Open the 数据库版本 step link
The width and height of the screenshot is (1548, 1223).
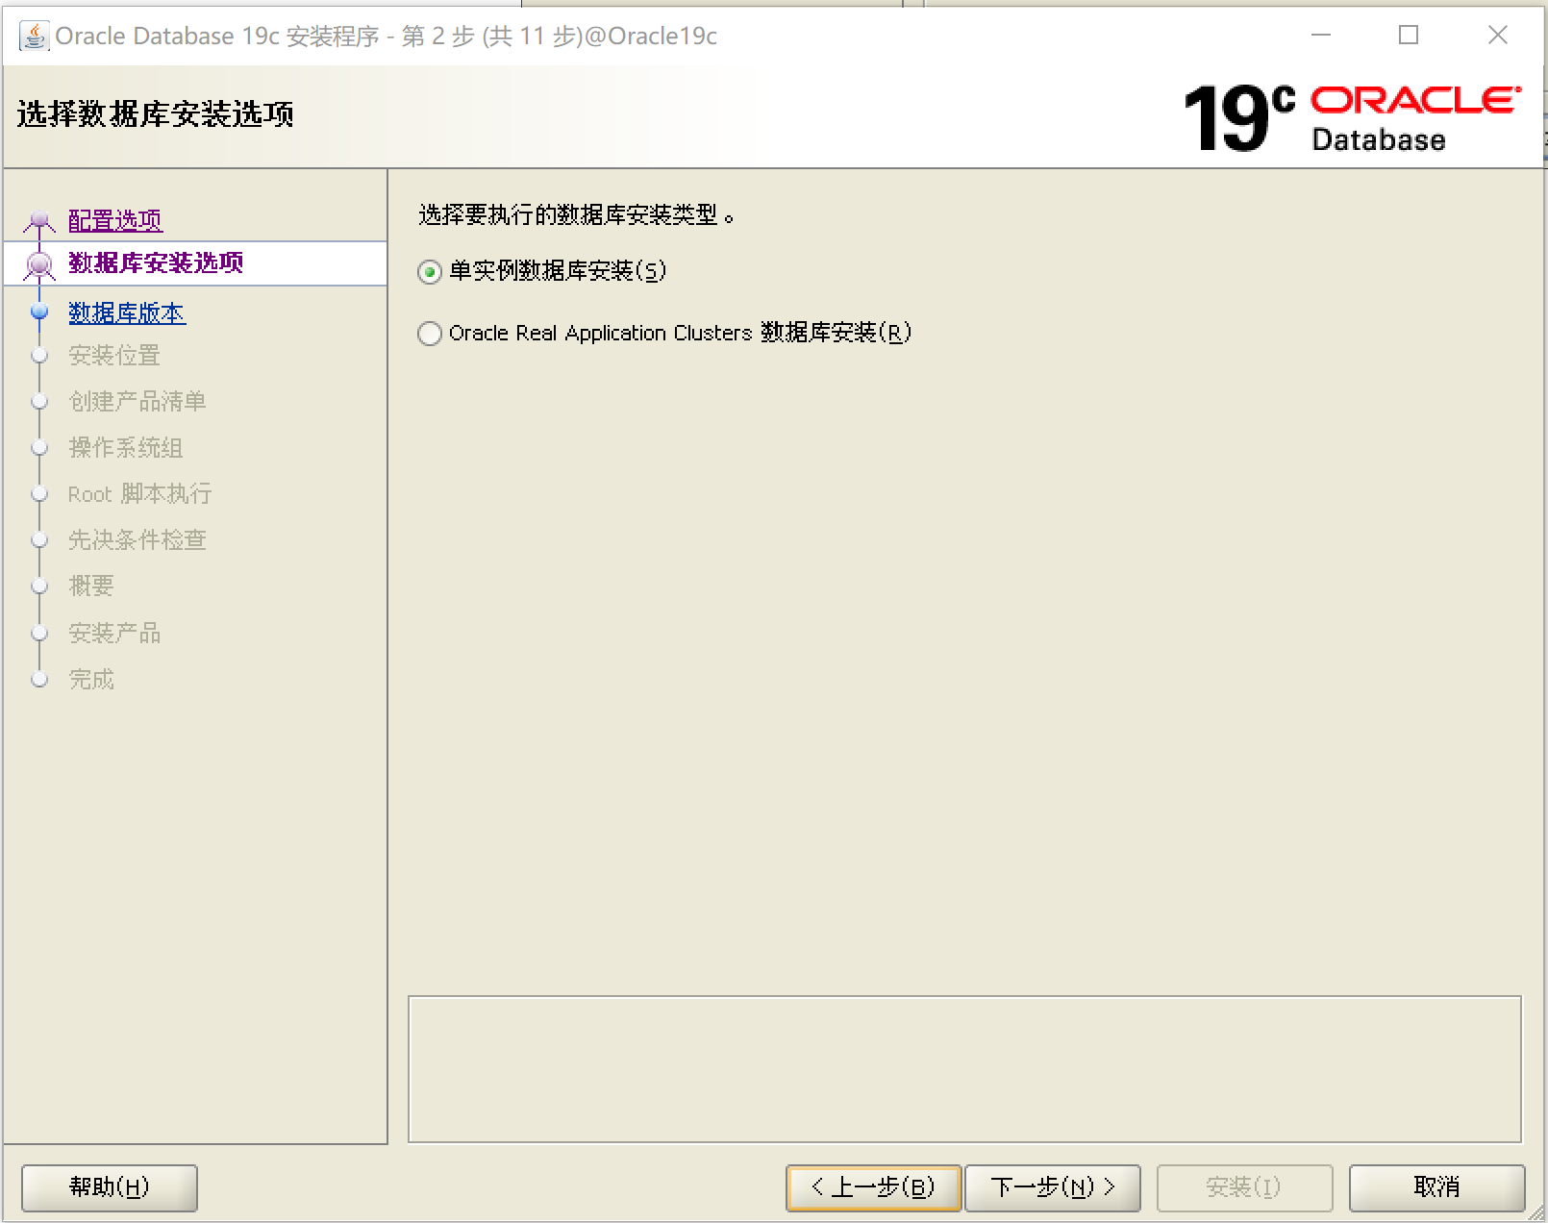127,312
